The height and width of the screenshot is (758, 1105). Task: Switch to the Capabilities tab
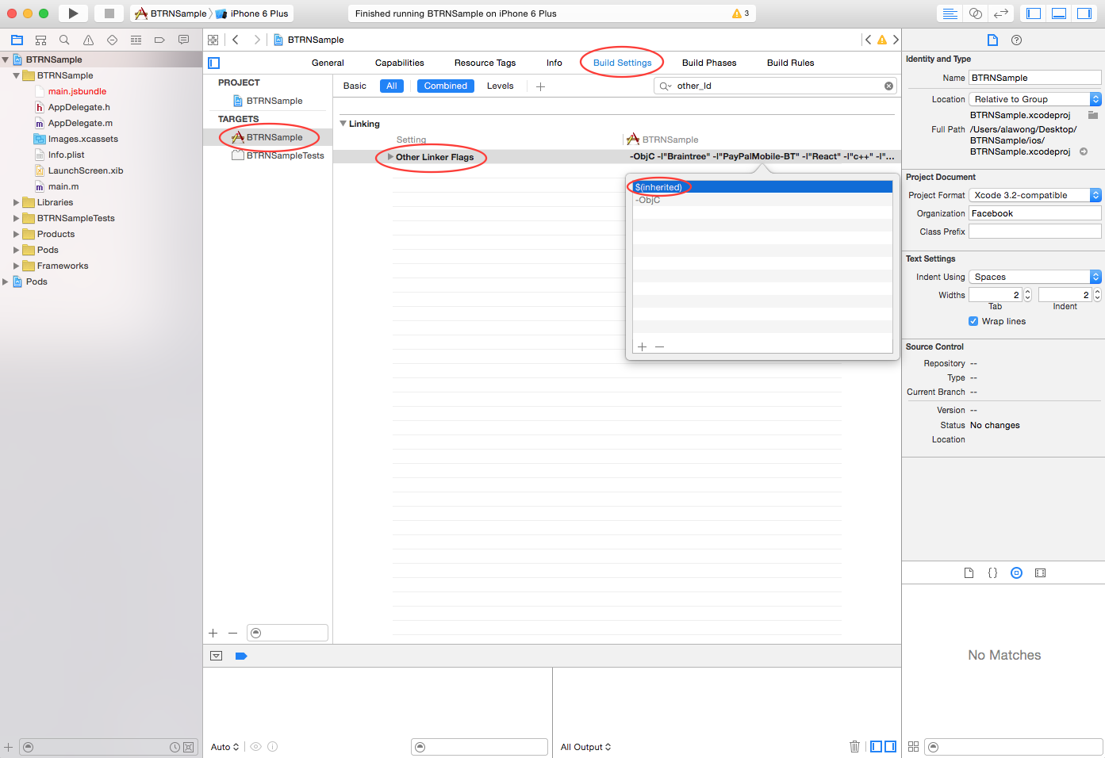coord(400,63)
